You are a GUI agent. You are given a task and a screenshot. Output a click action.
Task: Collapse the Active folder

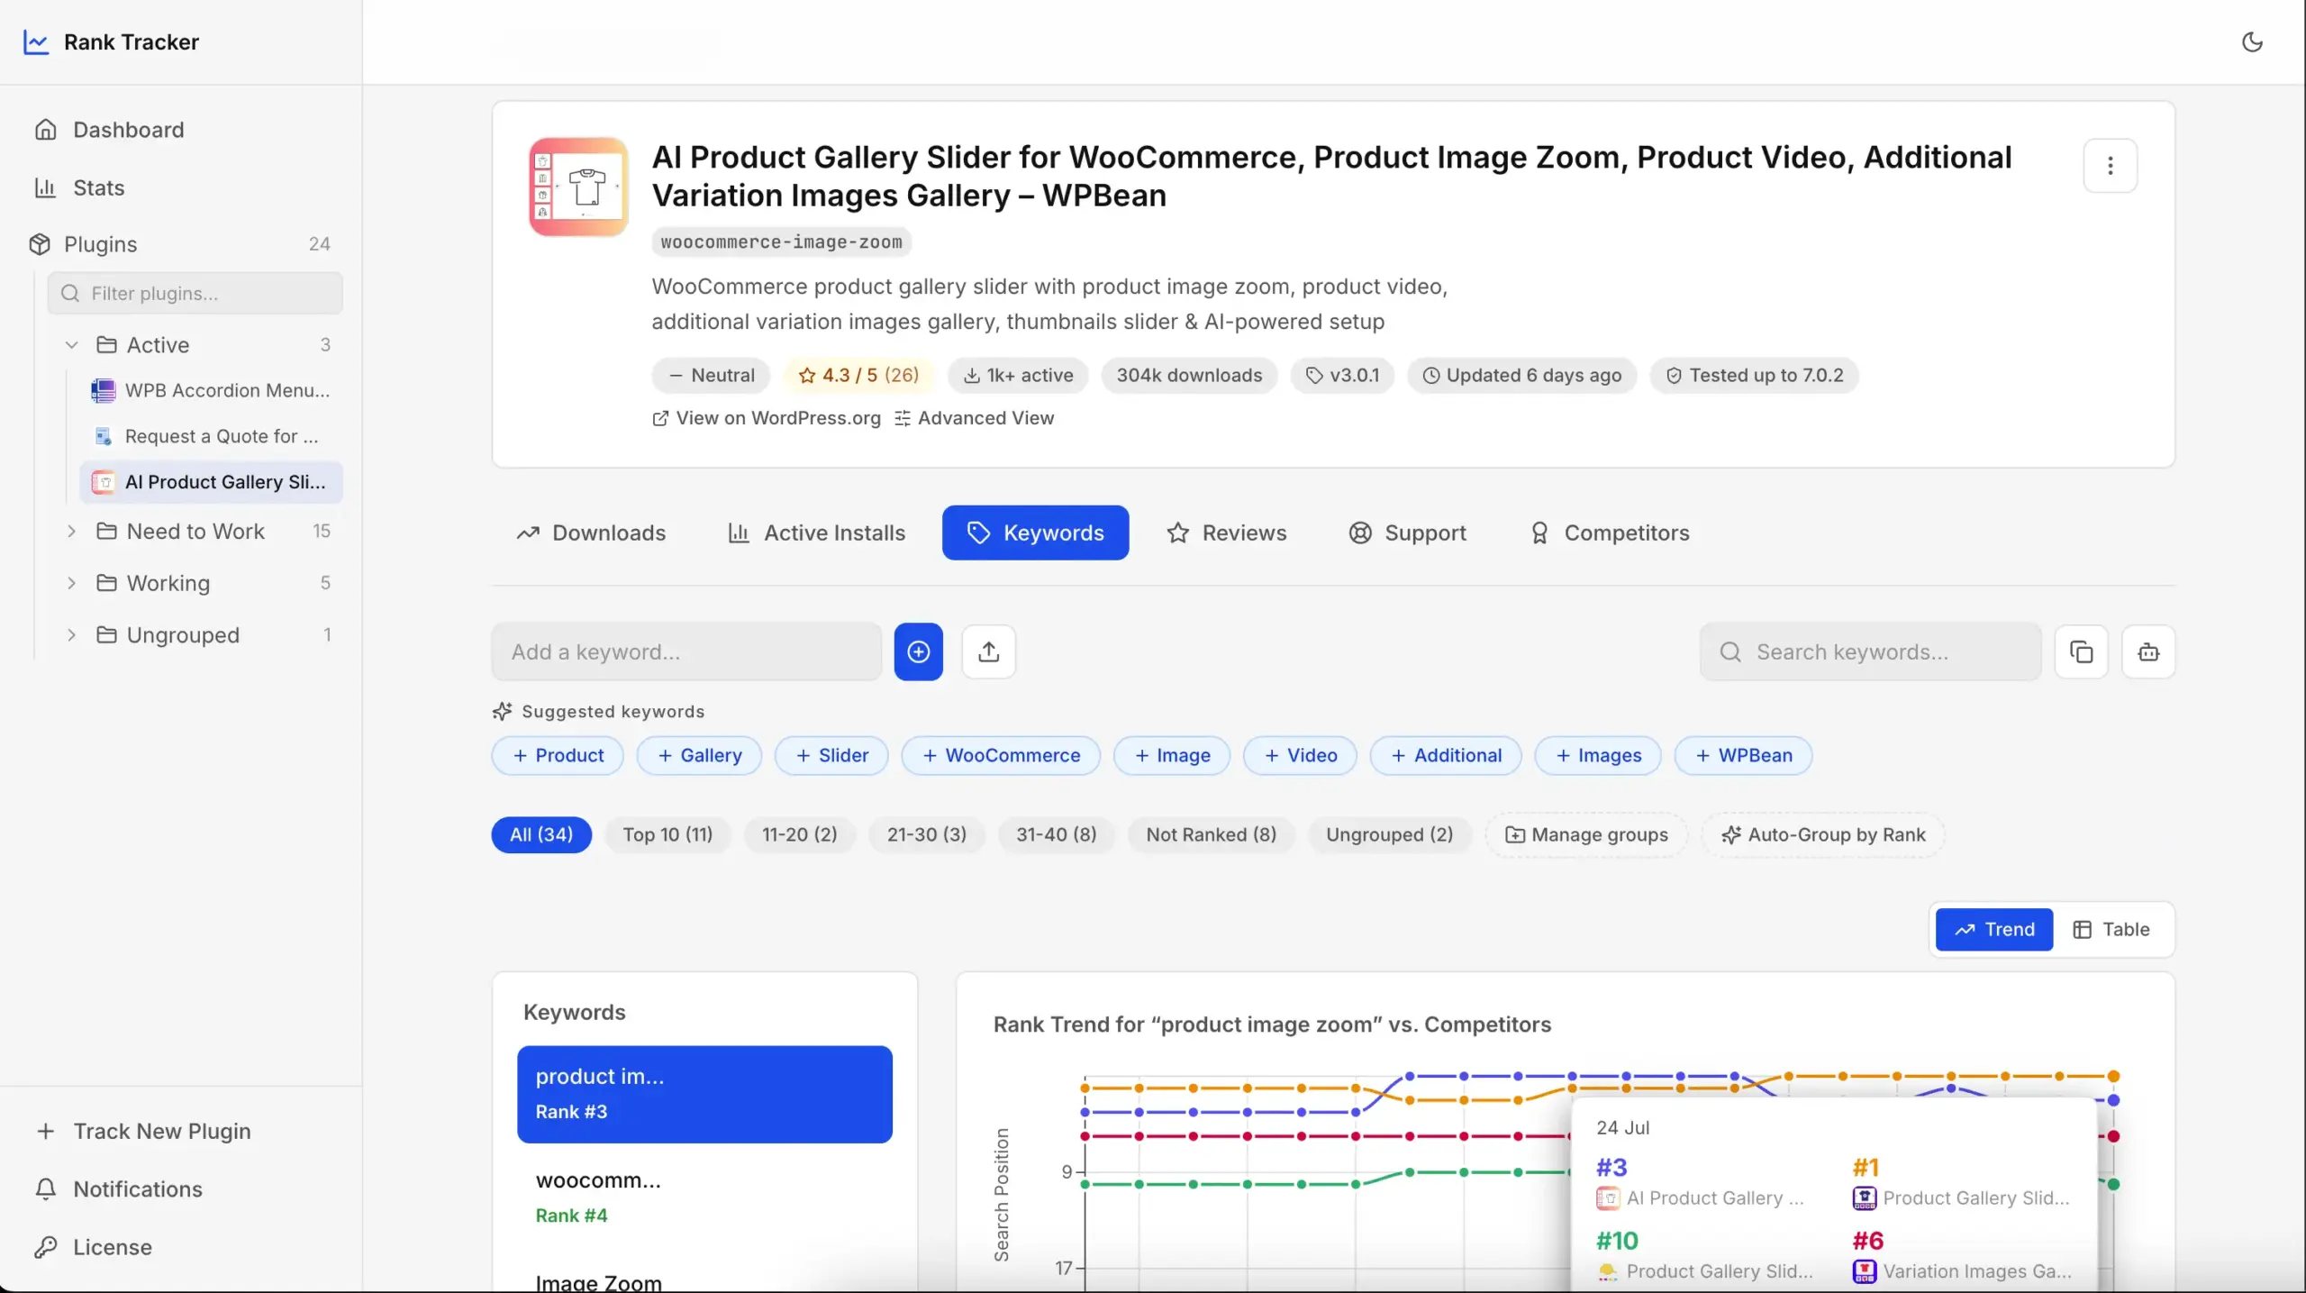coord(72,345)
